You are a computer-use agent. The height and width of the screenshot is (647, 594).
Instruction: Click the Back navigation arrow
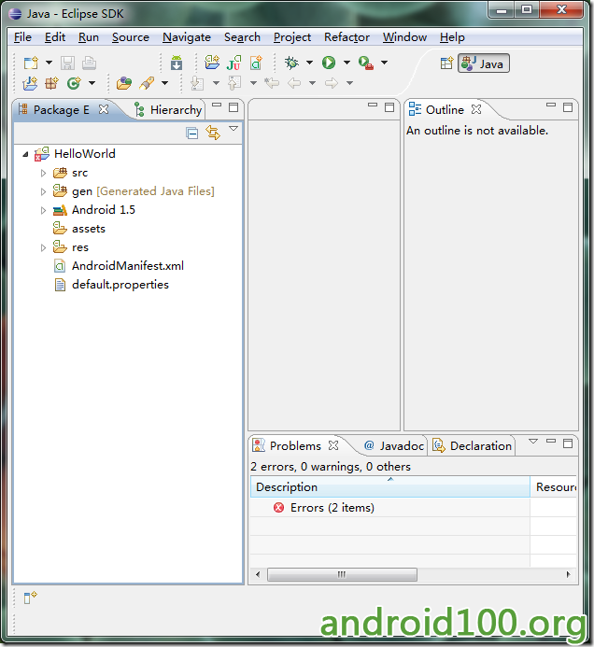pyautogui.click(x=294, y=83)
